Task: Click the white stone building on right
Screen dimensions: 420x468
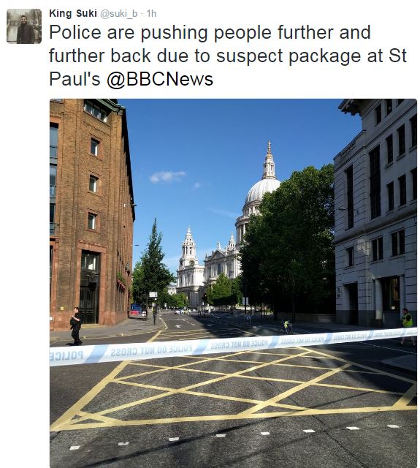Action: (375, 213)
